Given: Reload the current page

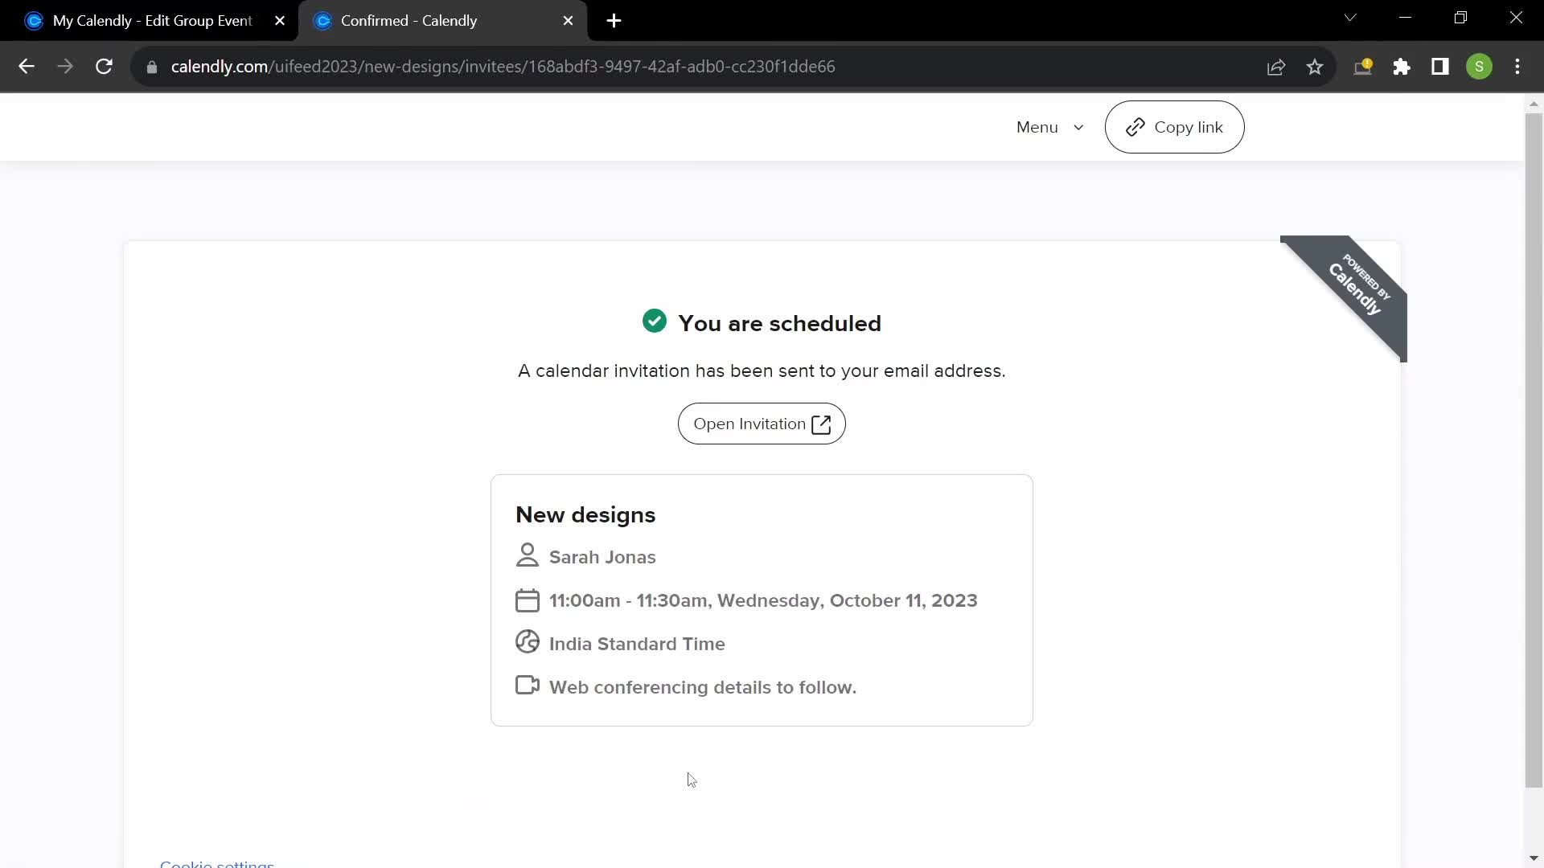Looking at the screenshot, I should pyautogui.click(x=104, y=67).
